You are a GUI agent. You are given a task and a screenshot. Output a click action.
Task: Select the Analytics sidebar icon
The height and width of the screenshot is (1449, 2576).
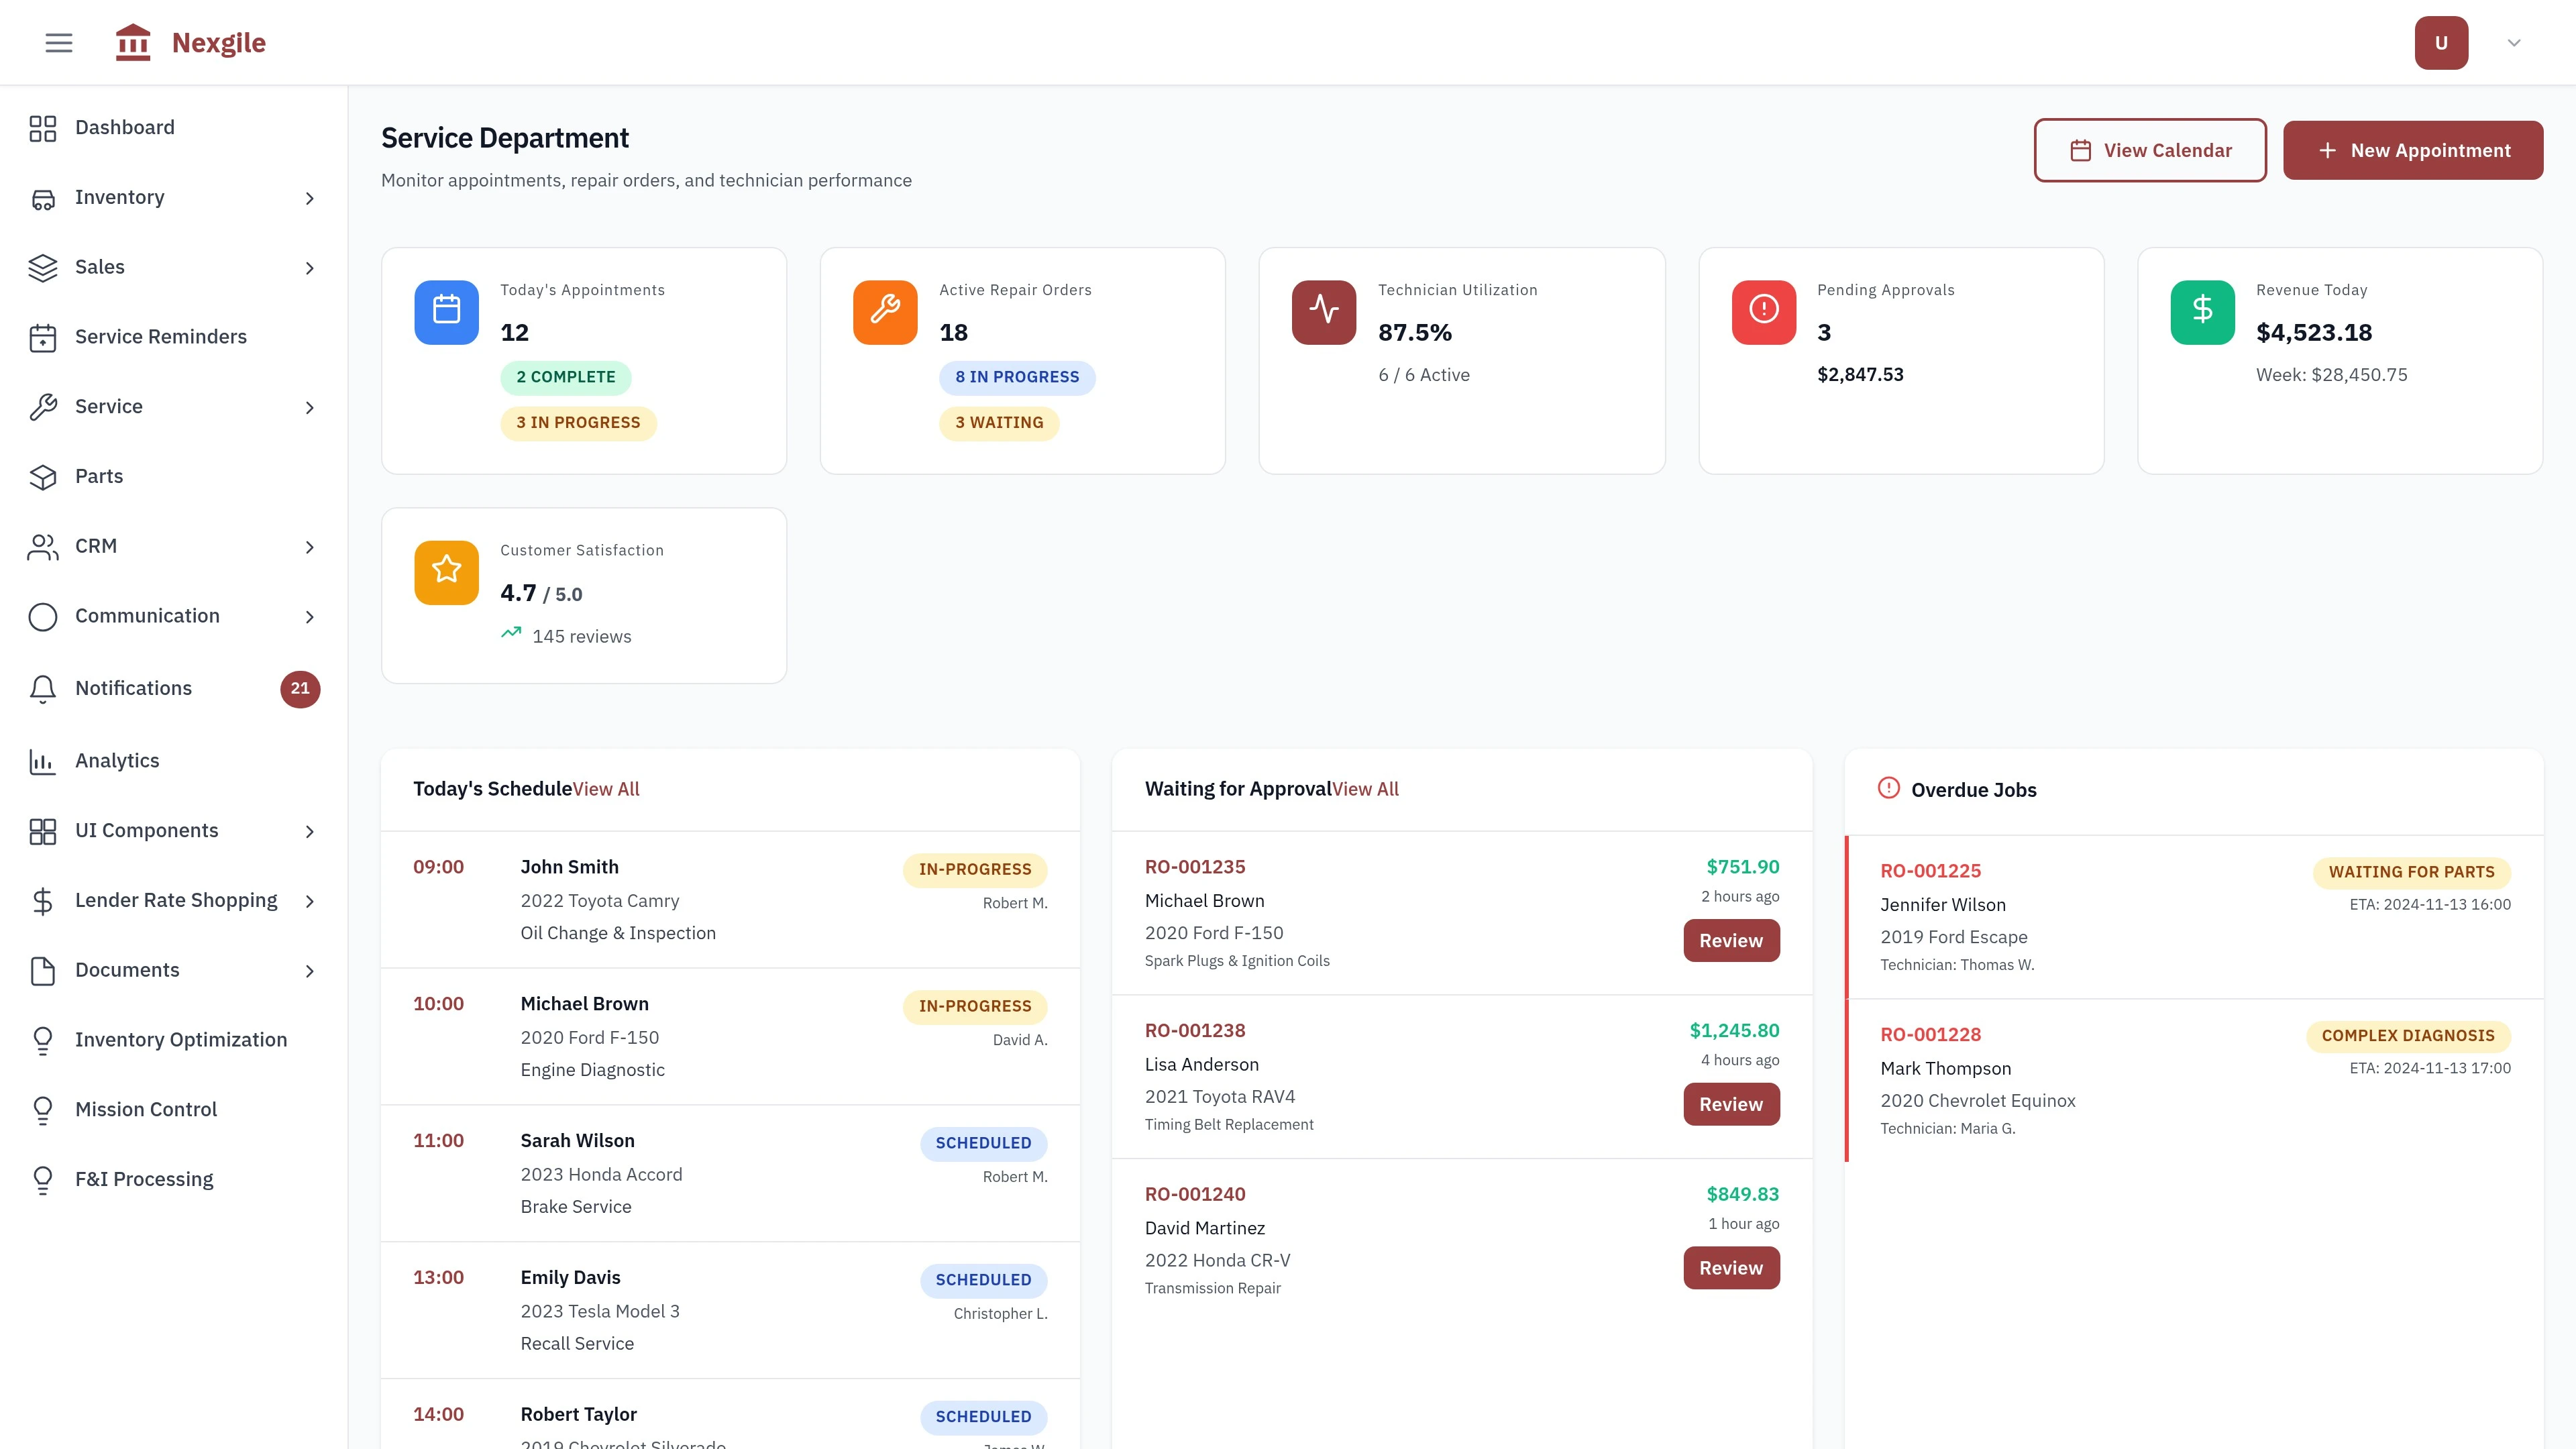tap(43, 761)
